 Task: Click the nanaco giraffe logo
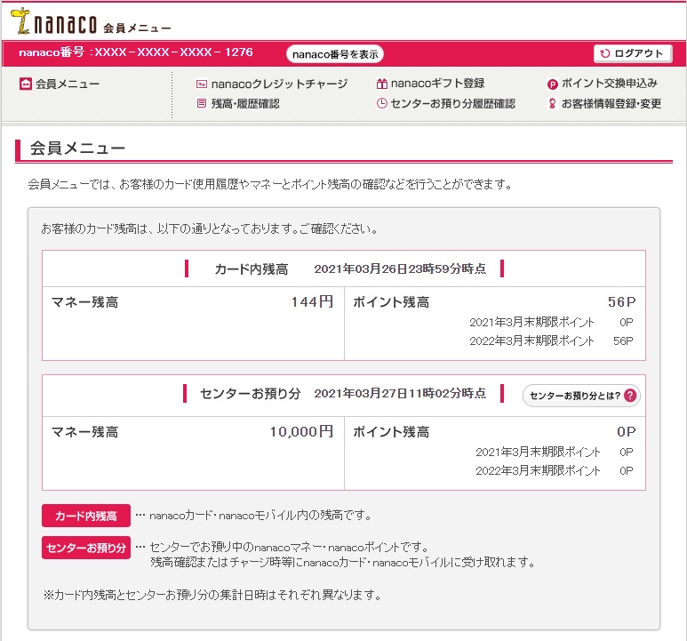tap(20, 20)
